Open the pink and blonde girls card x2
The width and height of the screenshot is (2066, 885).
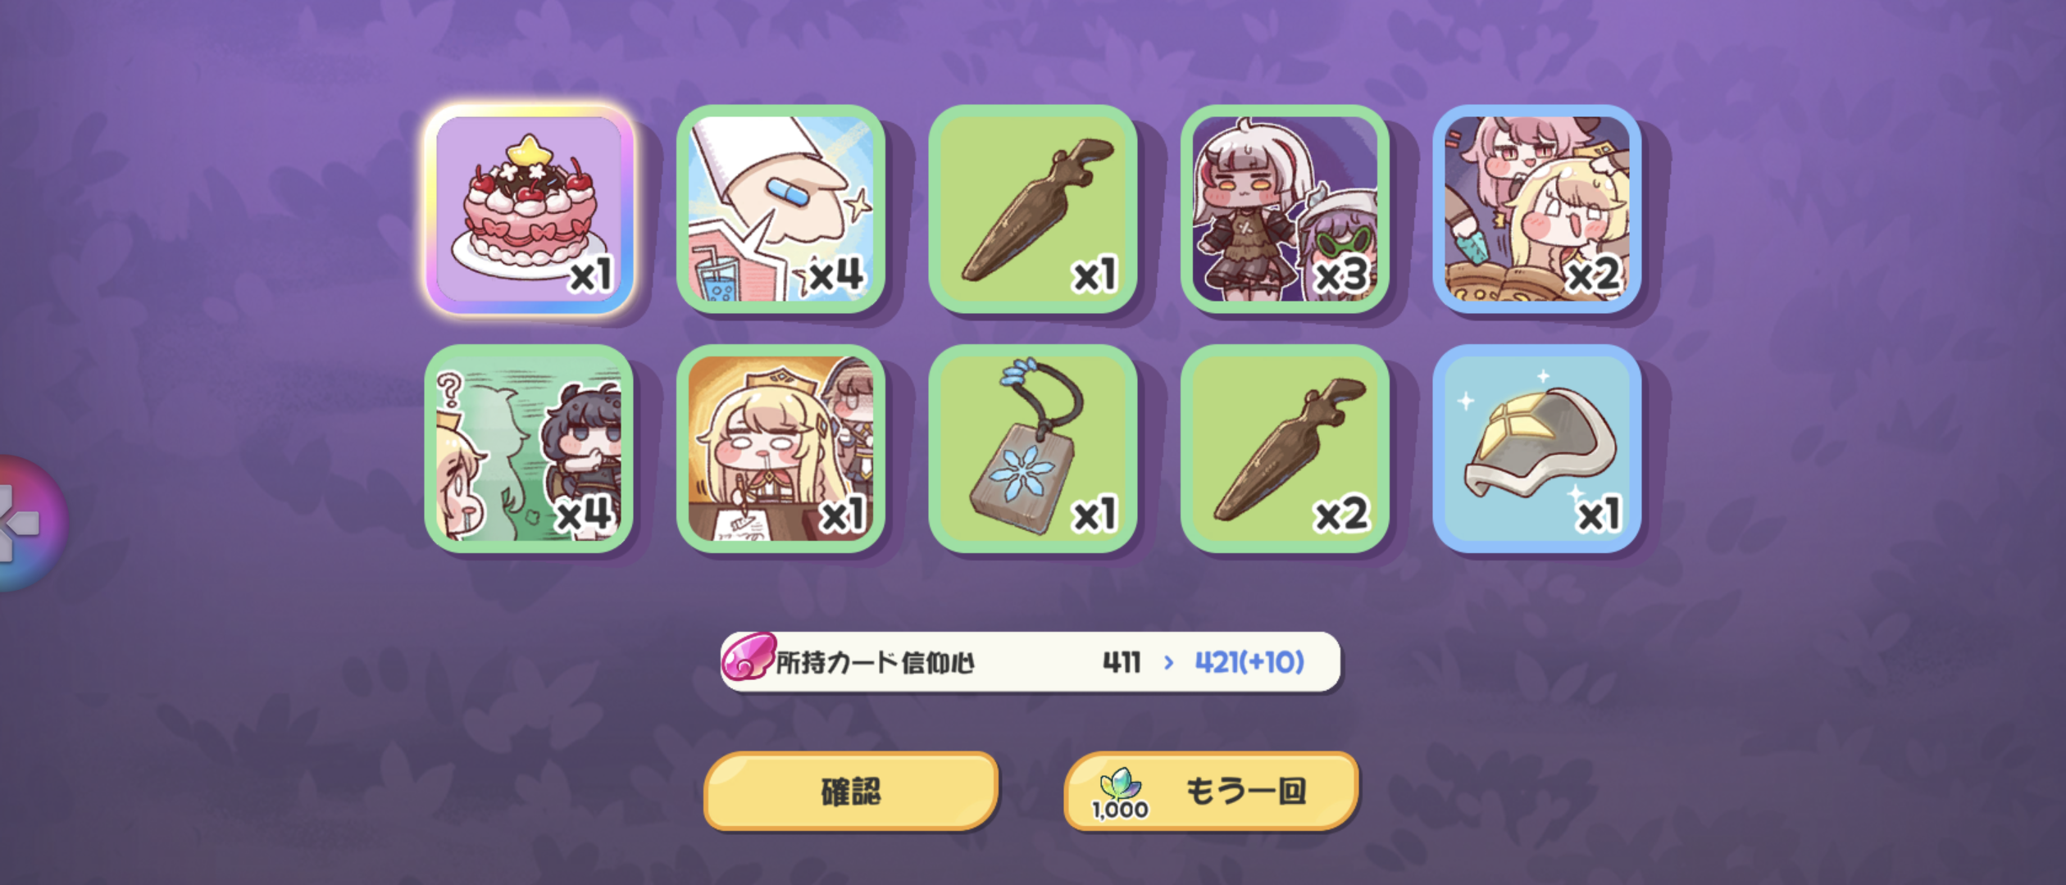coord(1537,209)
